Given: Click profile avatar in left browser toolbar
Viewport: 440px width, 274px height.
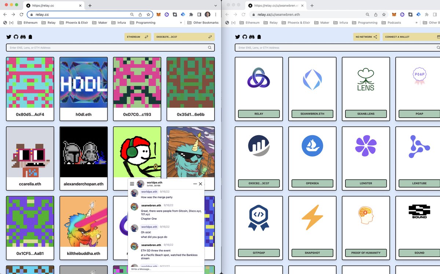Looking at the screenshot, I should tap(208, 15).
